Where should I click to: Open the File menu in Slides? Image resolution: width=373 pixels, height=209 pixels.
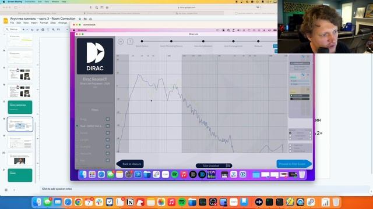[12, 23]
